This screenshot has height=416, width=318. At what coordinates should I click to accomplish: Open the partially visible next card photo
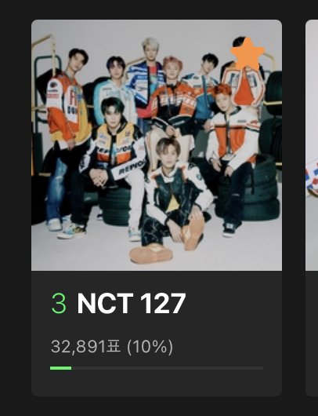312,145
